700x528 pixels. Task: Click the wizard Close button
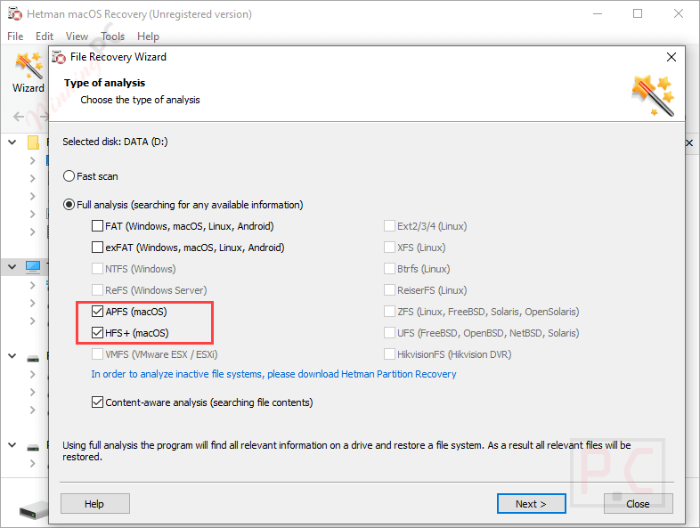pos(638,503)
